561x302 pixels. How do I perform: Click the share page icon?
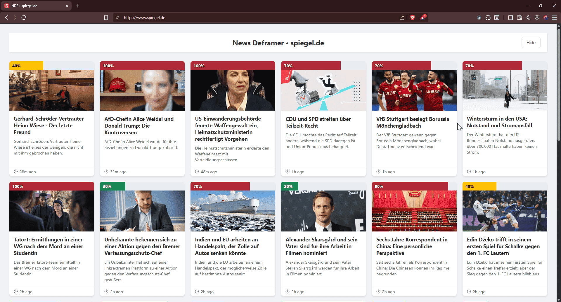pos(402,18)
